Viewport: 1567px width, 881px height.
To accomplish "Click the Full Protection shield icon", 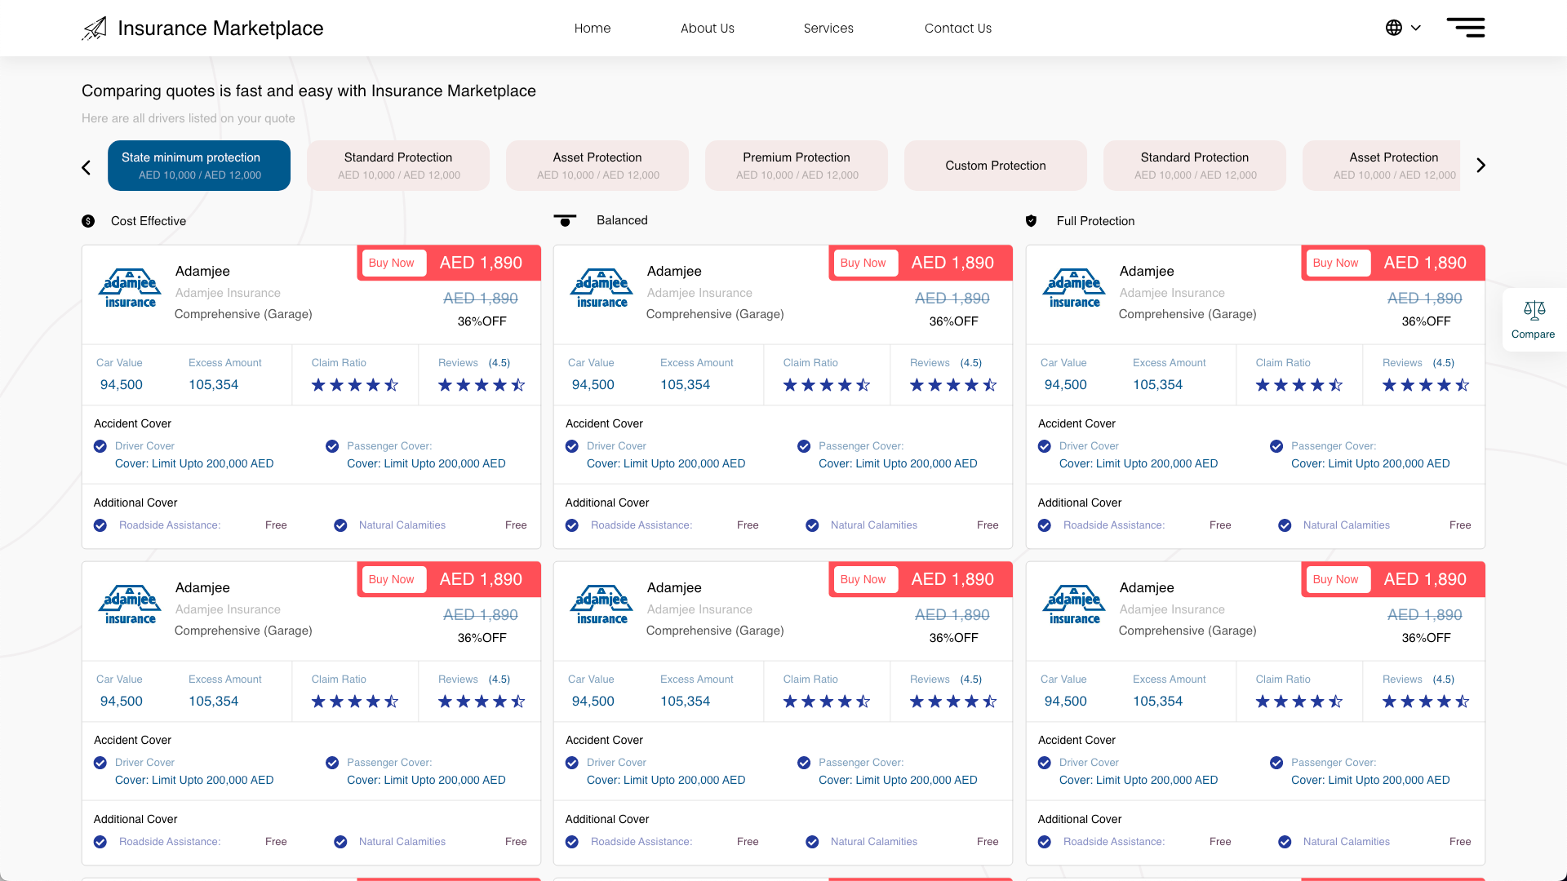I will click(1031, 221).
